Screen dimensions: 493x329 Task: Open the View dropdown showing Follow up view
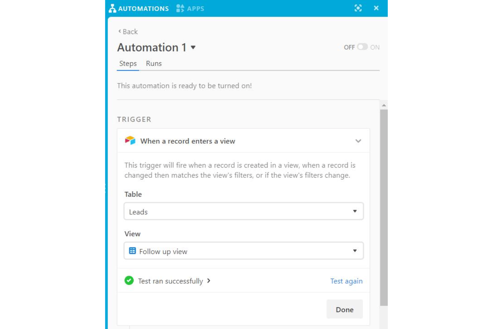(244, 251)
